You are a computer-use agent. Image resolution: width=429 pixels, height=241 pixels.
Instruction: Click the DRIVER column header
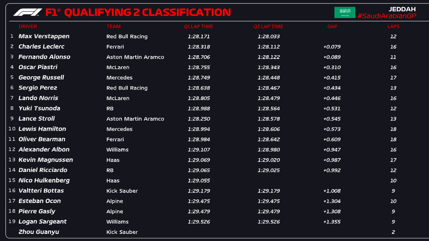[x=28, y=26]
